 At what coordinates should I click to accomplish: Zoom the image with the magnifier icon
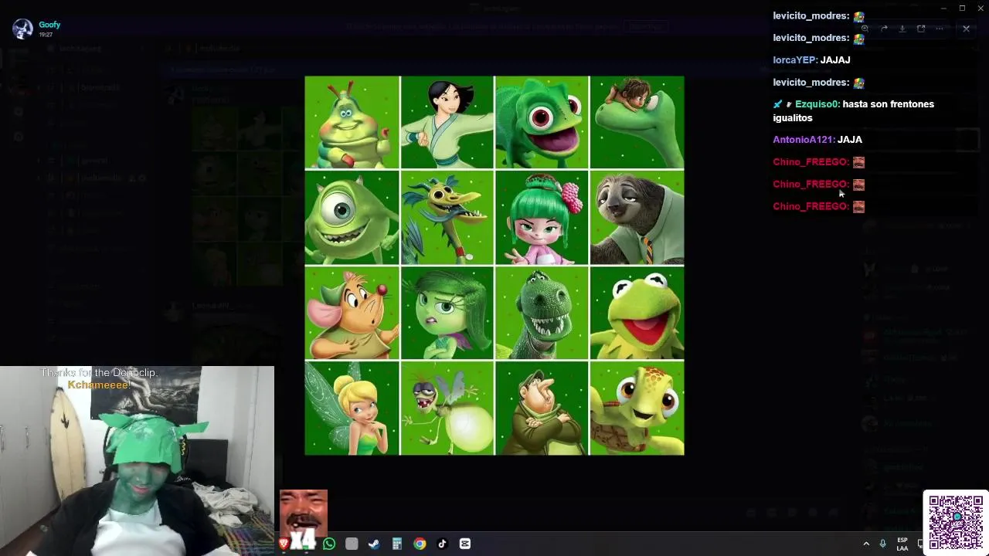pos(865,29)
